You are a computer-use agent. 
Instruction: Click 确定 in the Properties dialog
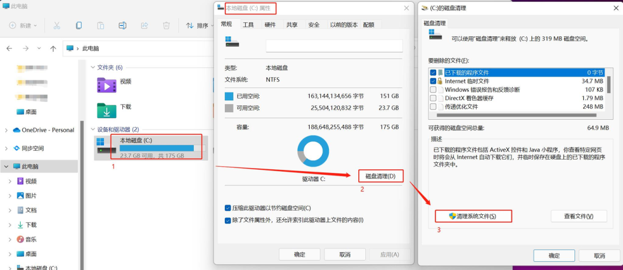[x=299, y=254]
